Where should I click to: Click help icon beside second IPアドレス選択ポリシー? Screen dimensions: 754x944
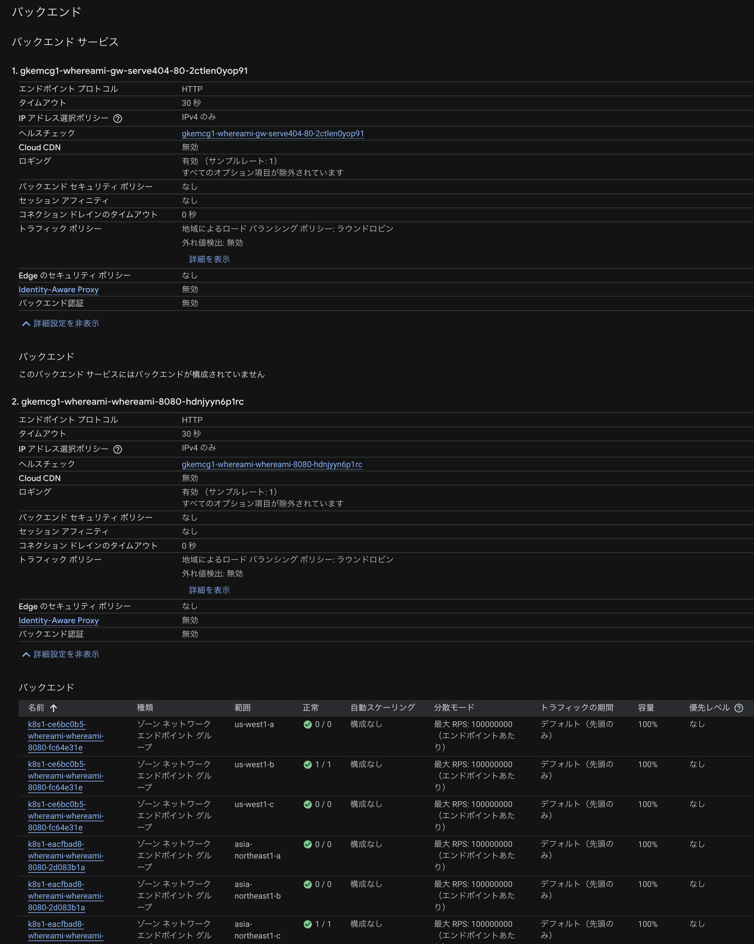tap(118, 449)
